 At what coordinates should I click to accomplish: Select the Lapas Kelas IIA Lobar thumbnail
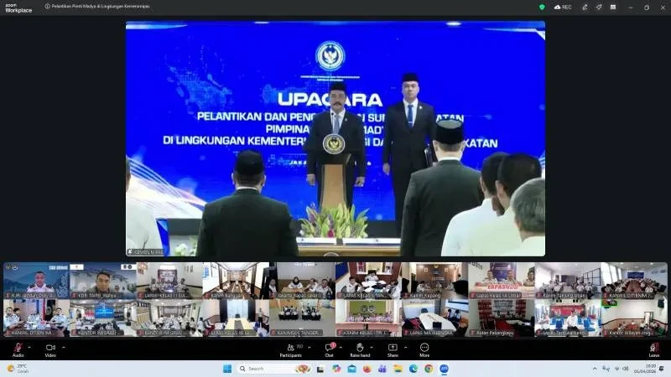501,281
